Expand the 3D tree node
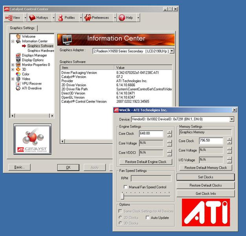The image size is (246, 236). click(13, 70)
